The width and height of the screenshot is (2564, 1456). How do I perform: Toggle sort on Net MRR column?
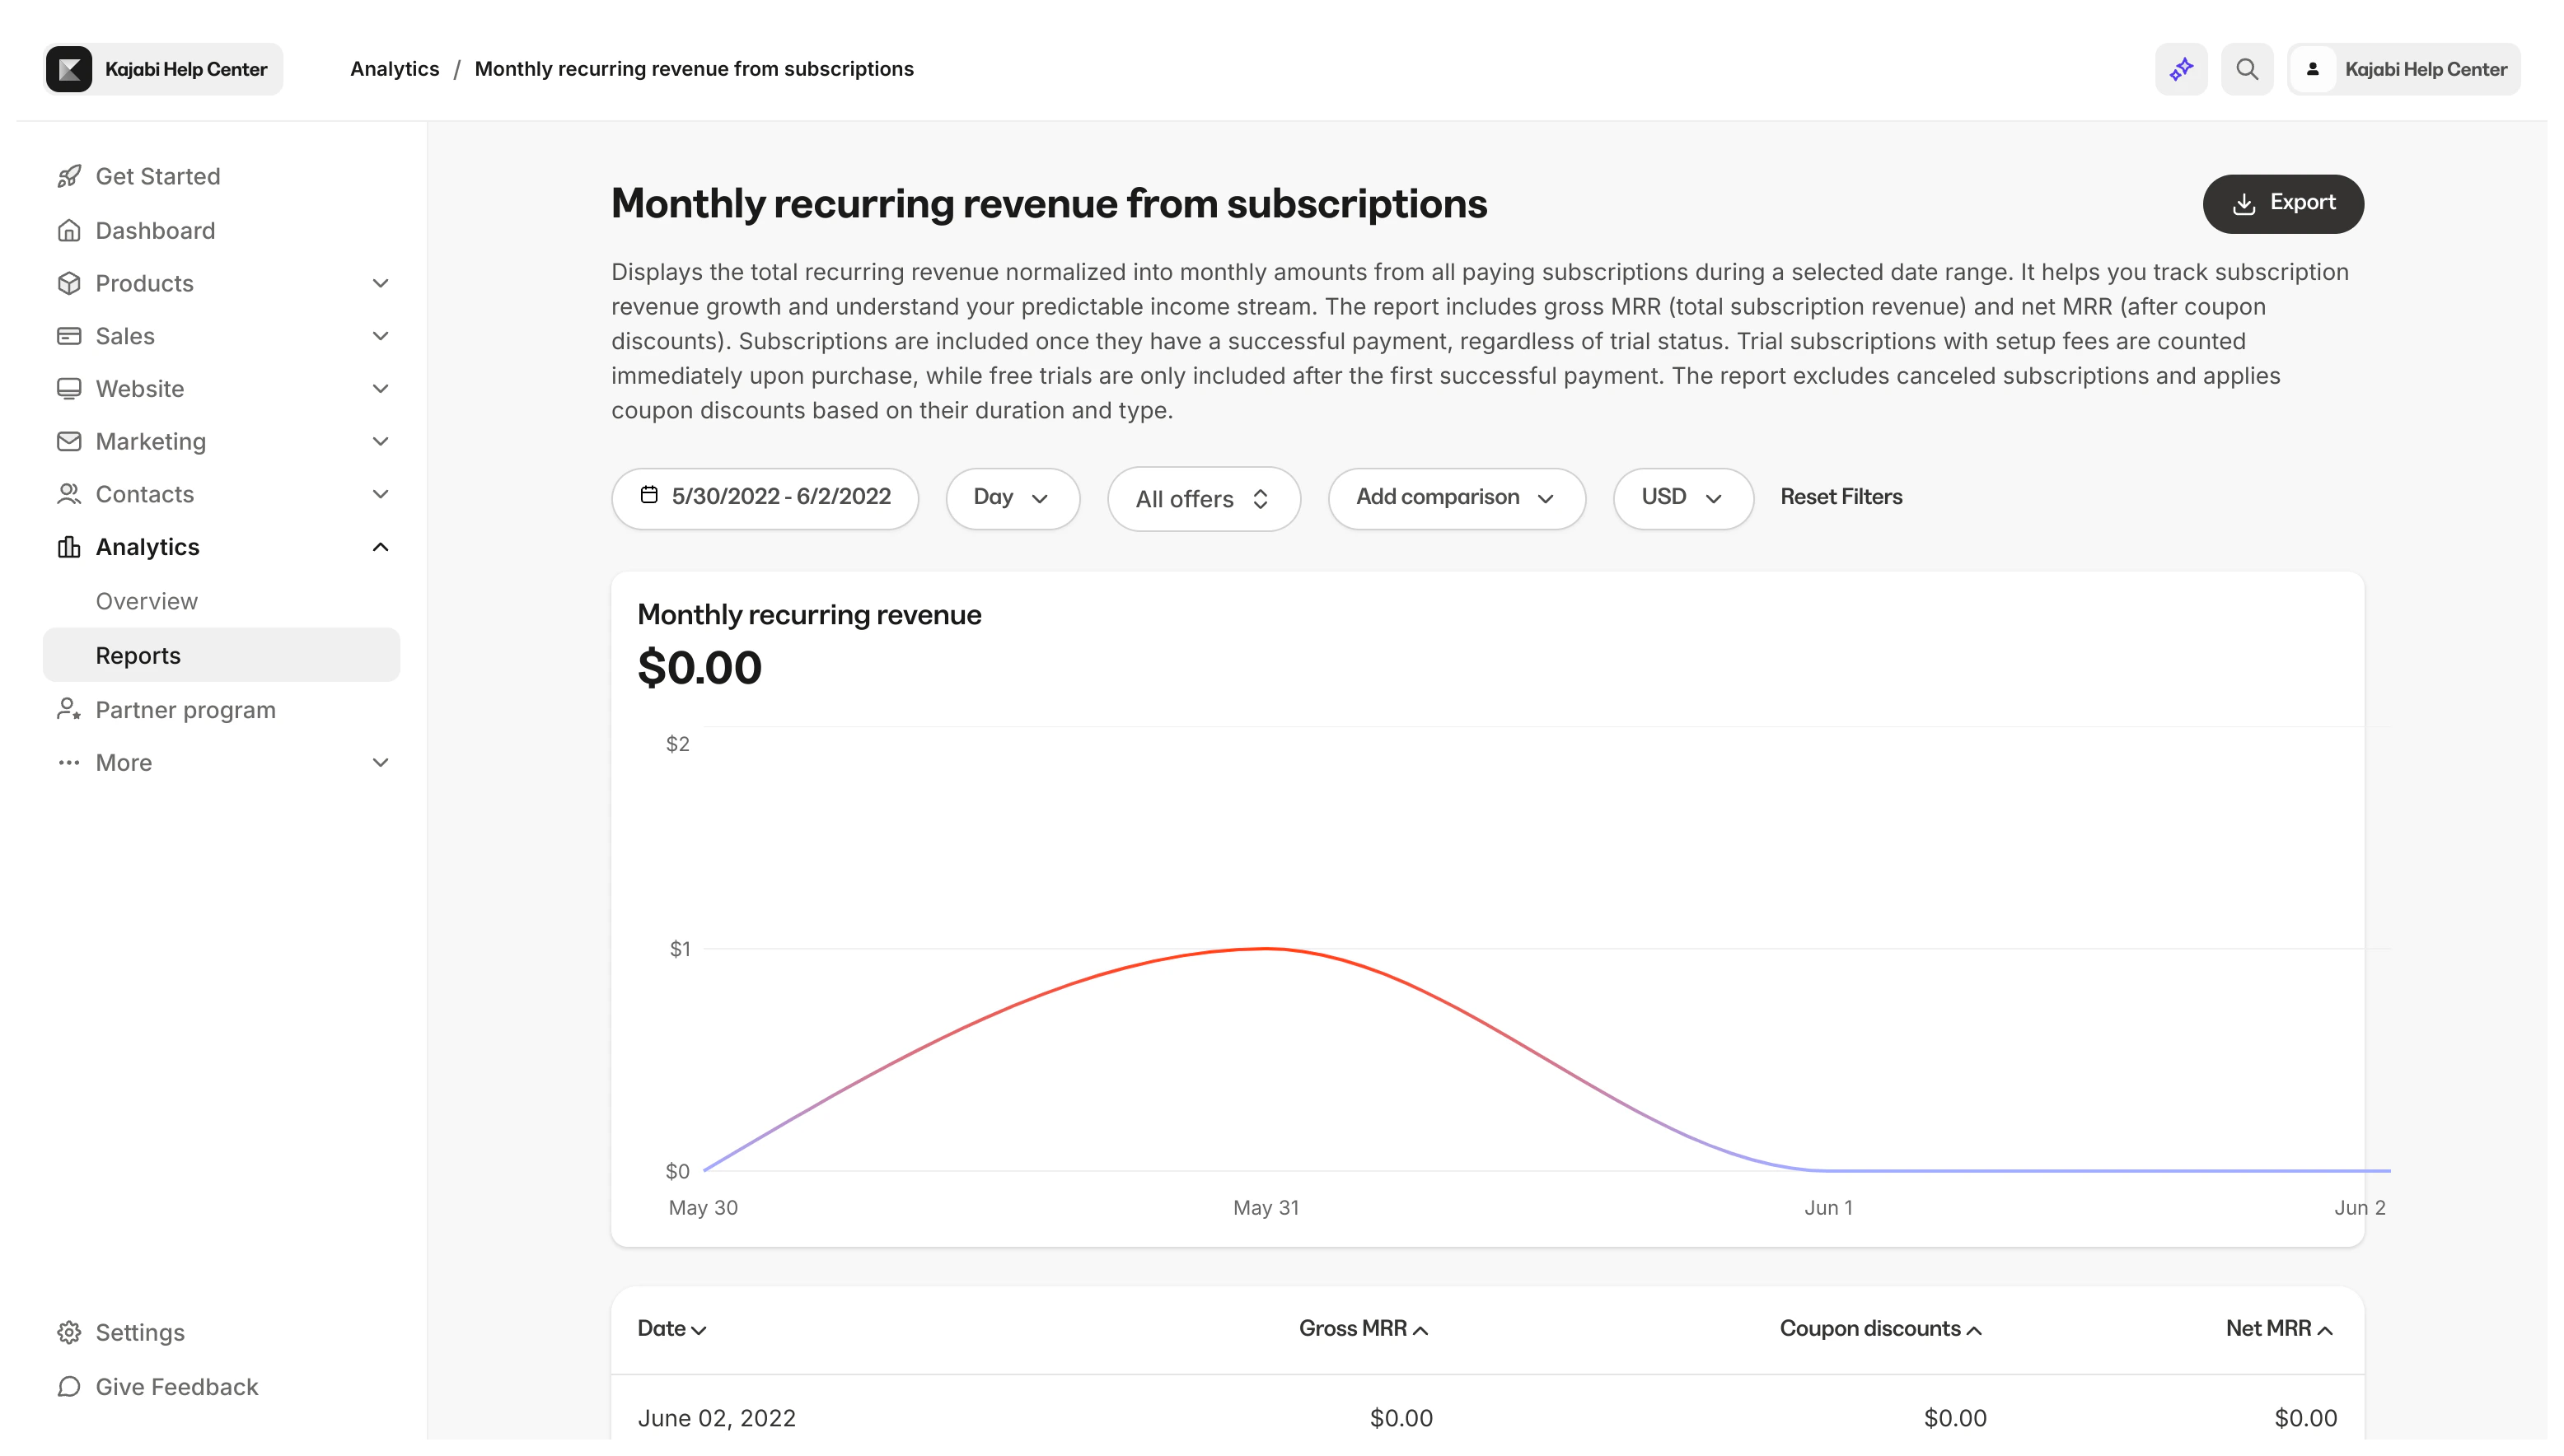[x=2278, y=1329]
